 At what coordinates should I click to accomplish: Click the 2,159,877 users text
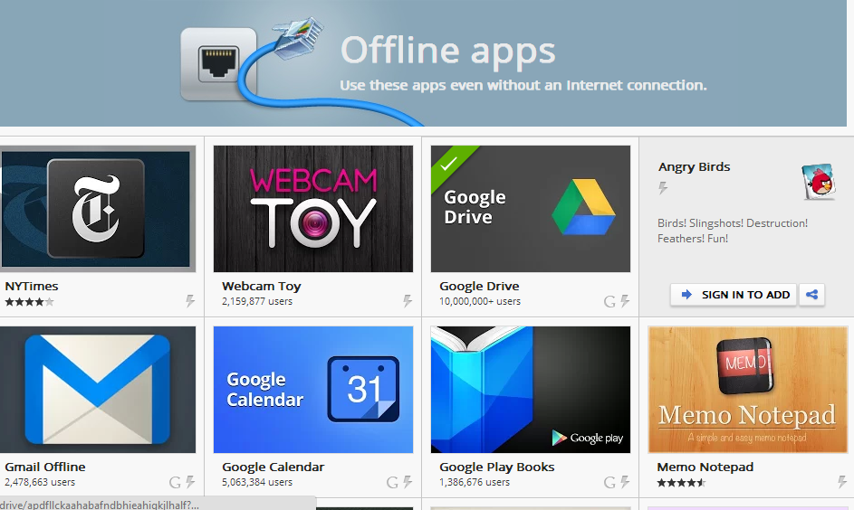point(257,301)
